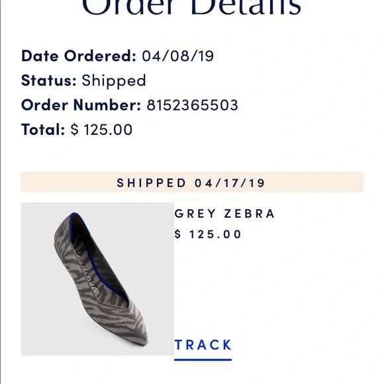This screenshot has height=384, width=384.
Task: Click the blue underline beneath TRACK
Action: pyautogui.click(x=203, y=360)
